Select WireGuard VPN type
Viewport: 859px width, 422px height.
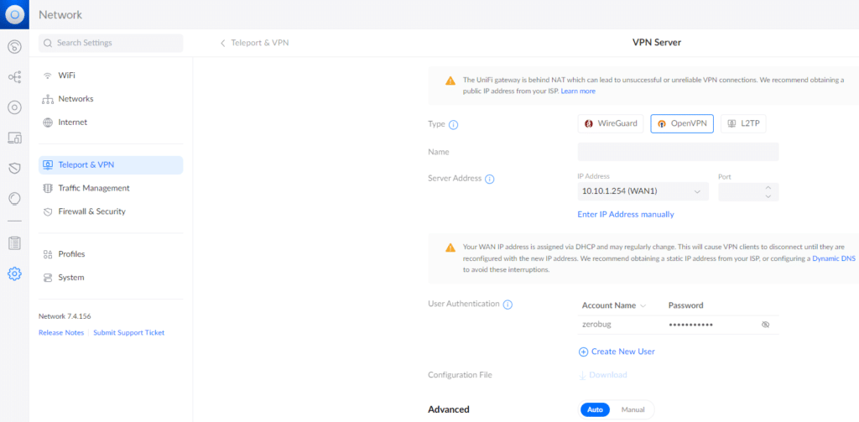coord(612,123)
